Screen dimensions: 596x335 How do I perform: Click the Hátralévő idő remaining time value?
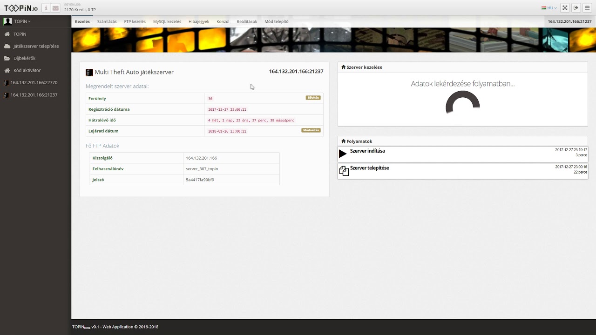click(251, 121)
